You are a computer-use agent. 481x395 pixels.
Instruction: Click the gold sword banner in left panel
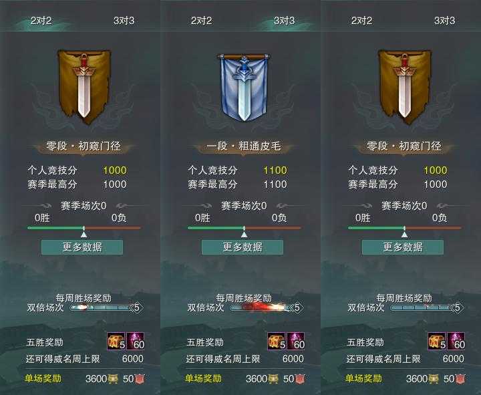84,86
